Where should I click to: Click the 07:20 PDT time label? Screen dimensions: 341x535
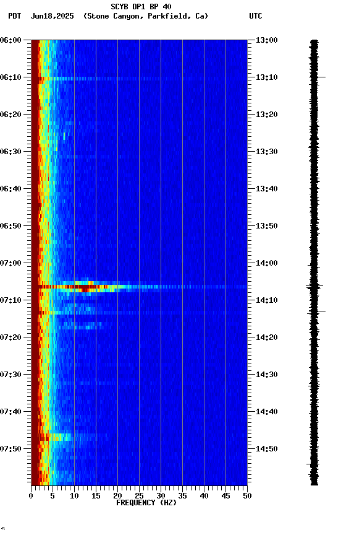coord(11,337)
